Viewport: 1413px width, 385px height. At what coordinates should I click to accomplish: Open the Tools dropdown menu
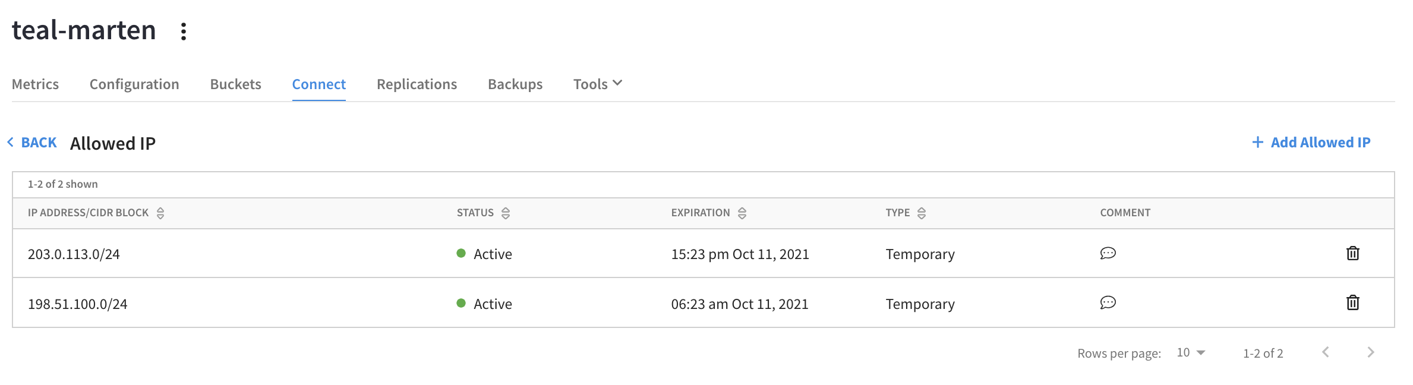(597, 84)
